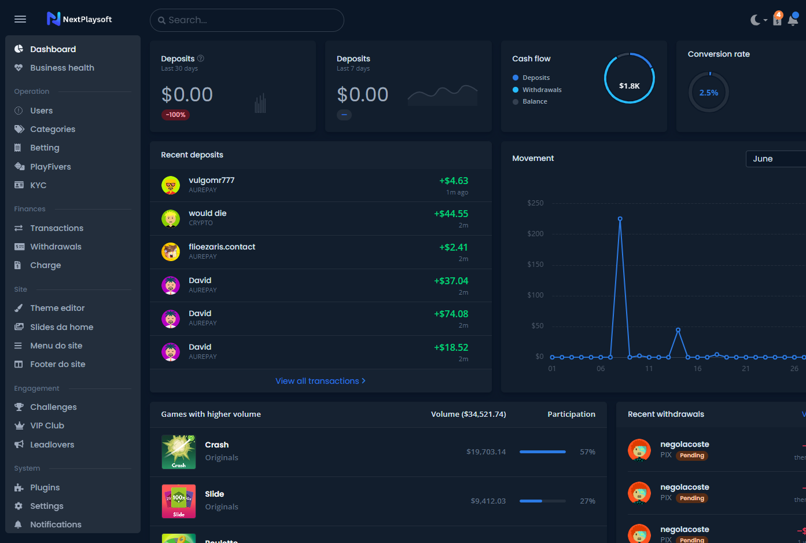The height and width of the screenshot is (543, 806).
Task: Toggle the Deposits legend in Cash flow
Action: click(x=531, y=78)
